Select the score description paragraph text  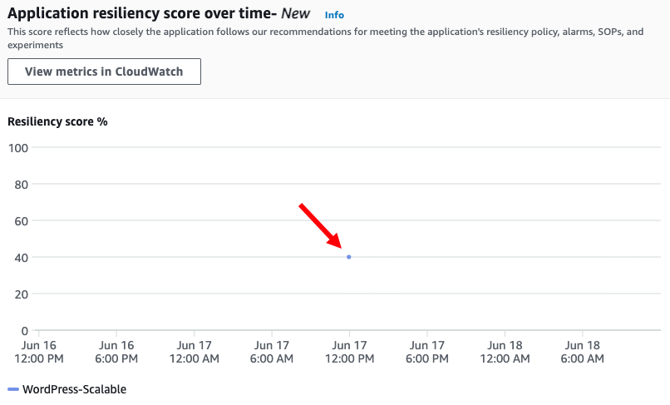(x=326, y=38)
